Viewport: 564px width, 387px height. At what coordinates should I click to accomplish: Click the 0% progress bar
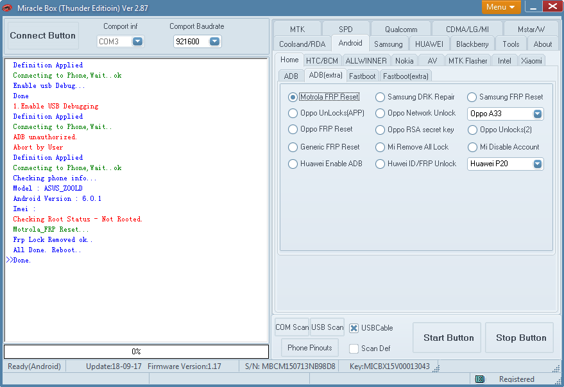click(136, 352)
